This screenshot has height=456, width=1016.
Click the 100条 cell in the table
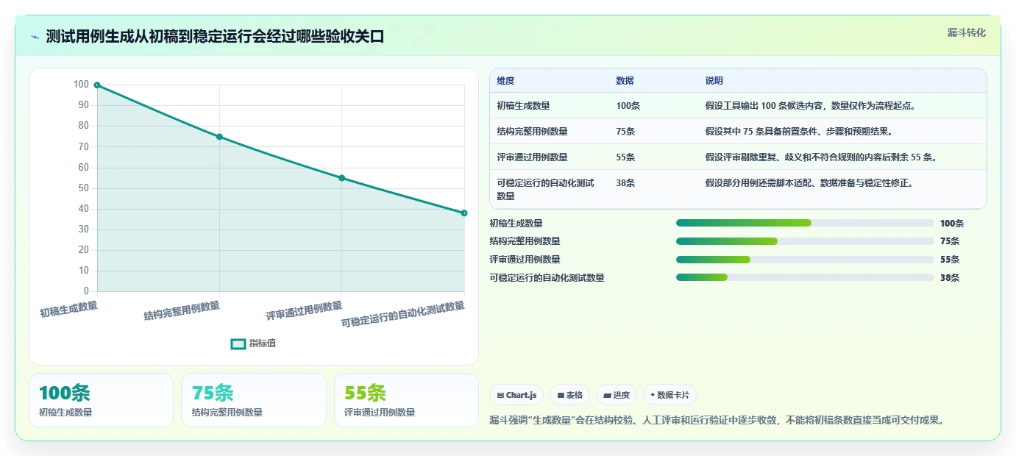click(x=628, y=106)
